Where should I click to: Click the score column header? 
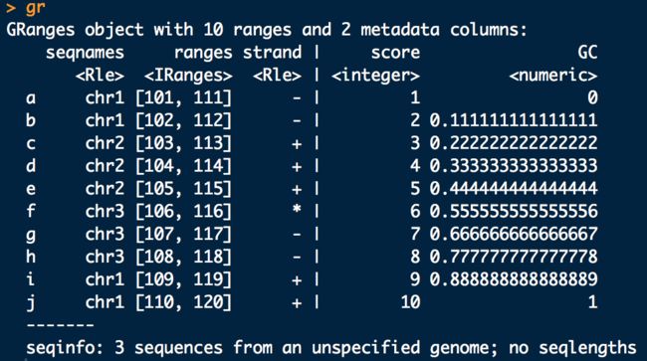[395, 53]
